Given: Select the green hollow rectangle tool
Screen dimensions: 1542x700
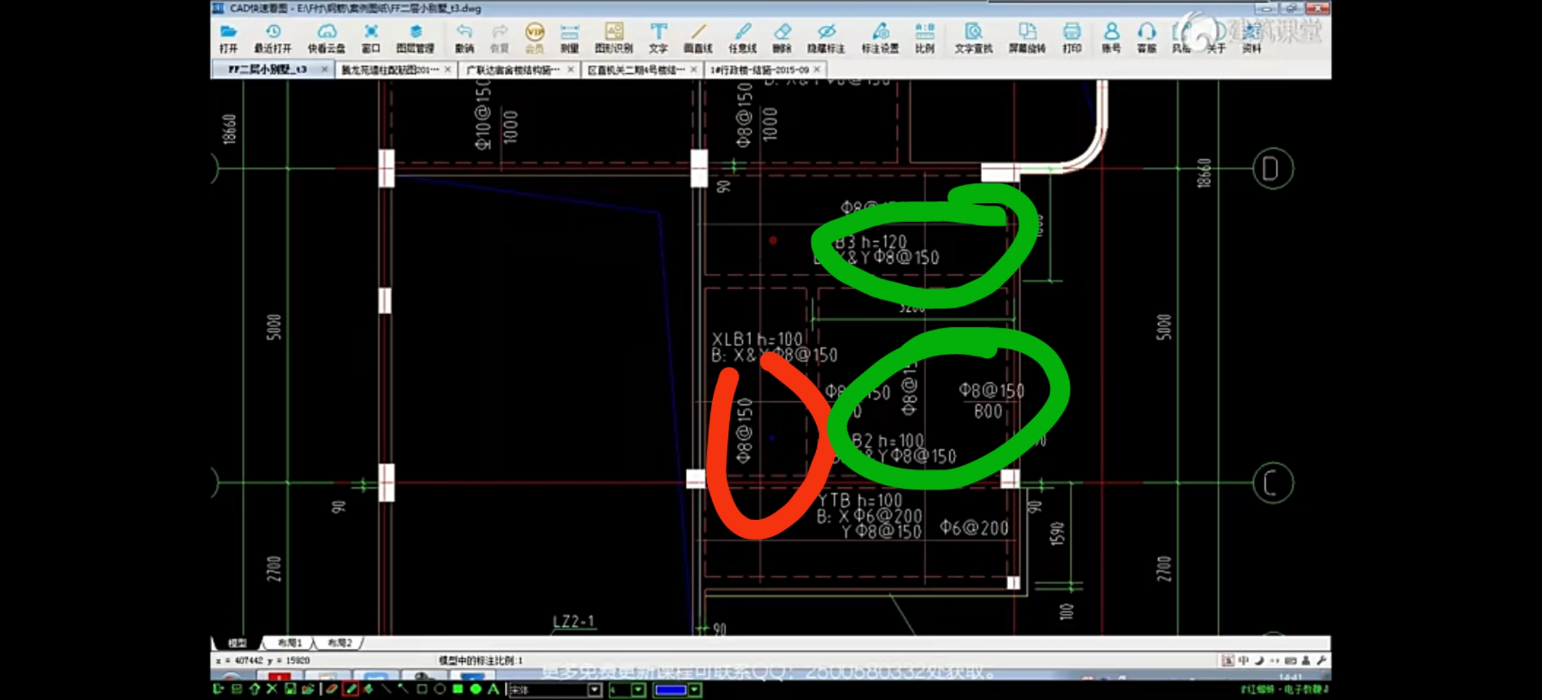Looking at the screenshot, I should pyautogui.click(x=422, y=690).
